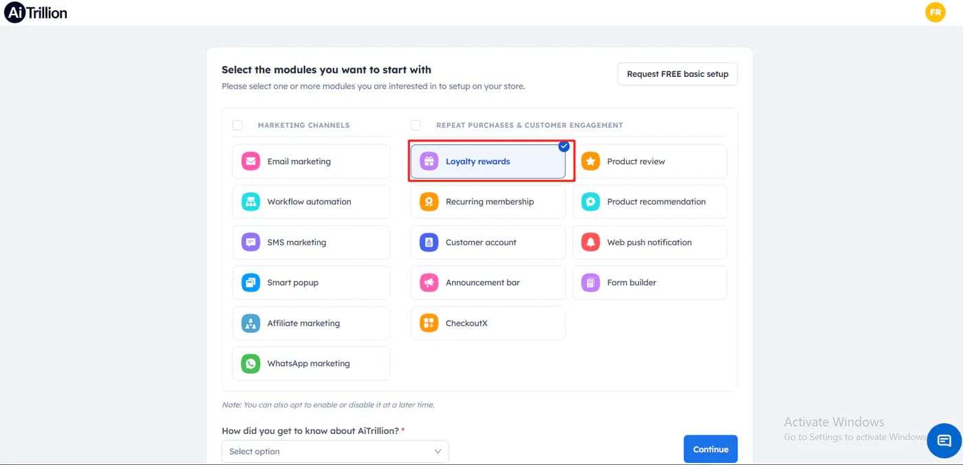The width and height of the screenshot is (963, 465).
Task: Click the Smart popup blue icon
Action: pyautogui.click(x=250, y=282)
